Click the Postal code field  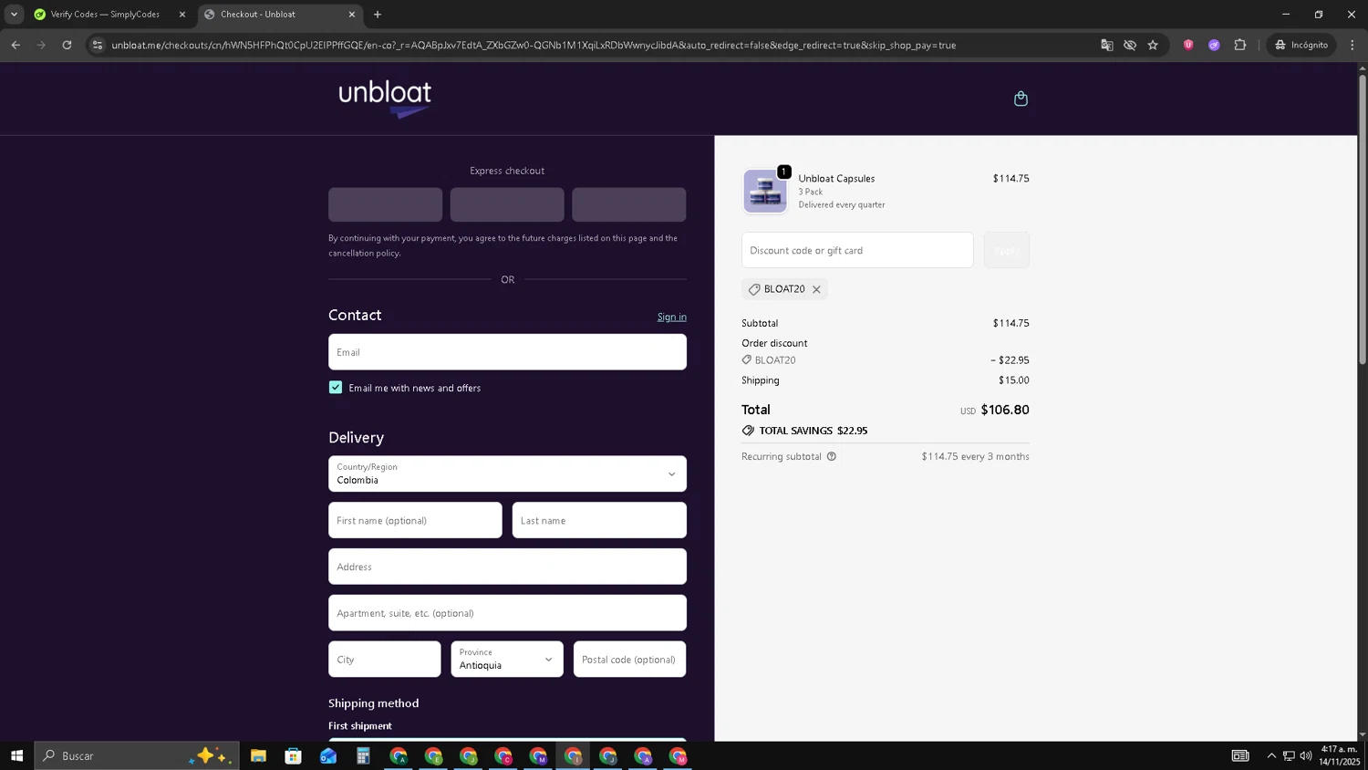click(629, 659)
